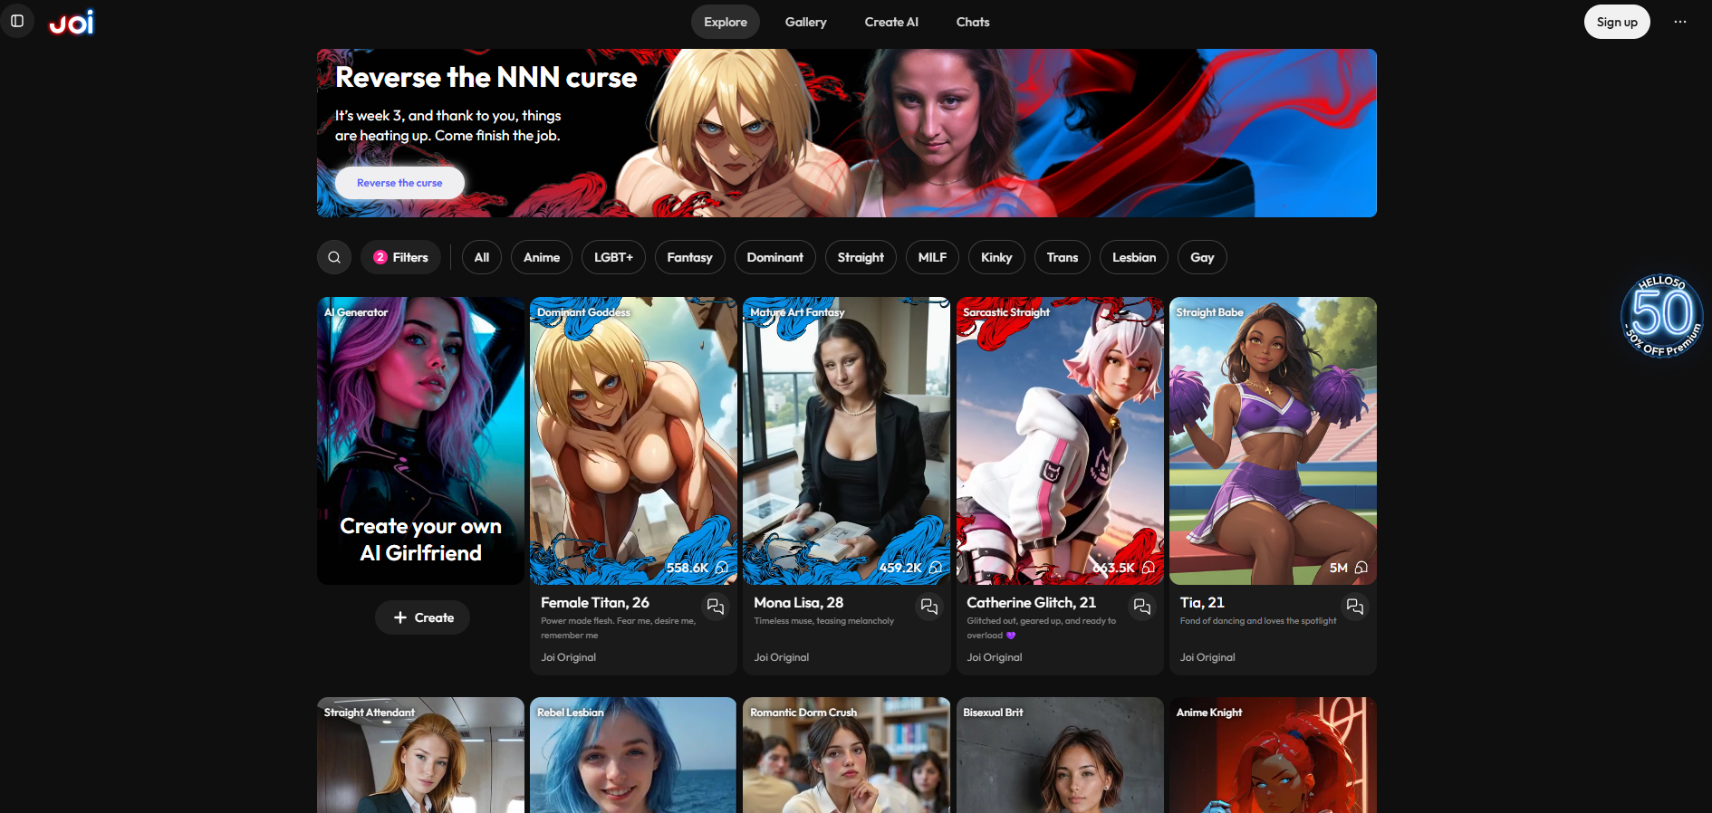Click the Sarcastic Straight tag label
This screenshot has width=1712, height=813.
(1006, 312)
